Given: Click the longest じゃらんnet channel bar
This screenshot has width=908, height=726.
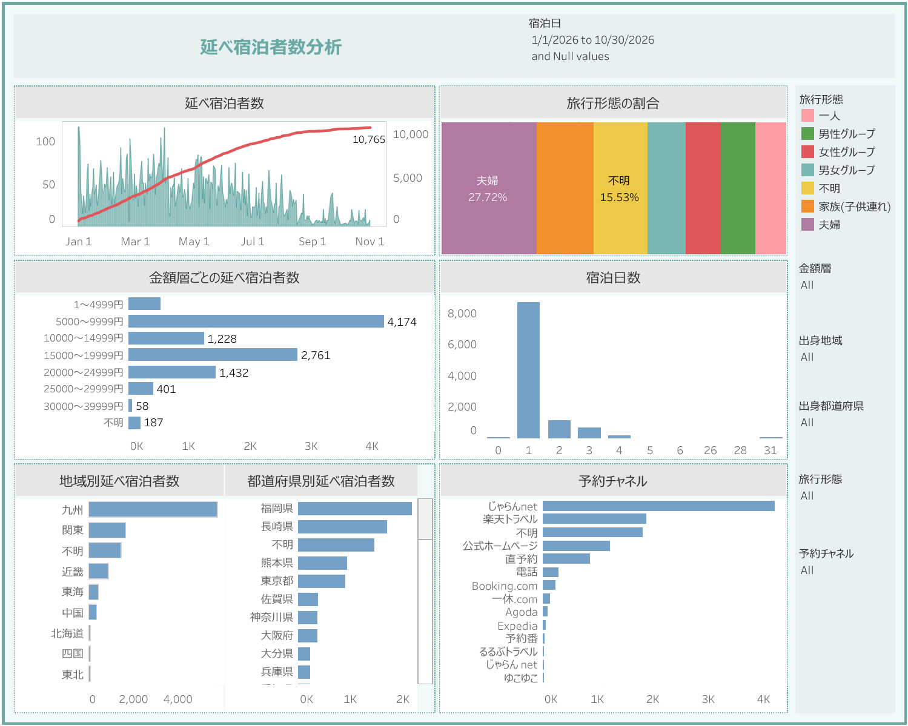Looking at the screenshot, I should (x=658, y=506).
